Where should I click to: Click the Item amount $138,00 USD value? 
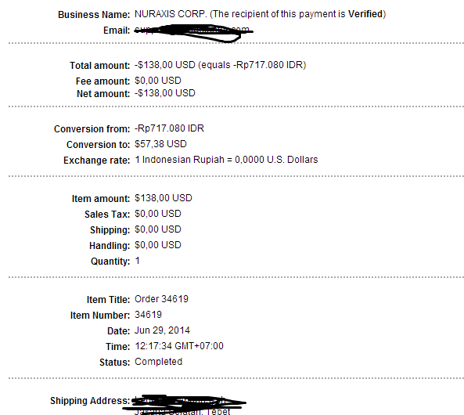[164, 198]
